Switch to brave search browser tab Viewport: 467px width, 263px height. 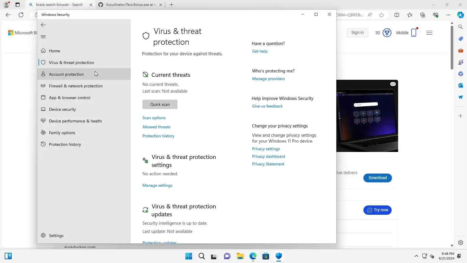[x=59, y=5]
